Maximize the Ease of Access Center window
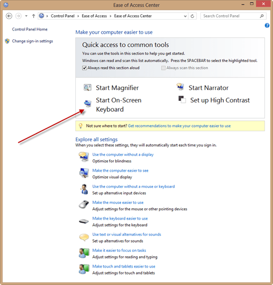273x285 pixels. pyautogui.click(x=252, y=4)
